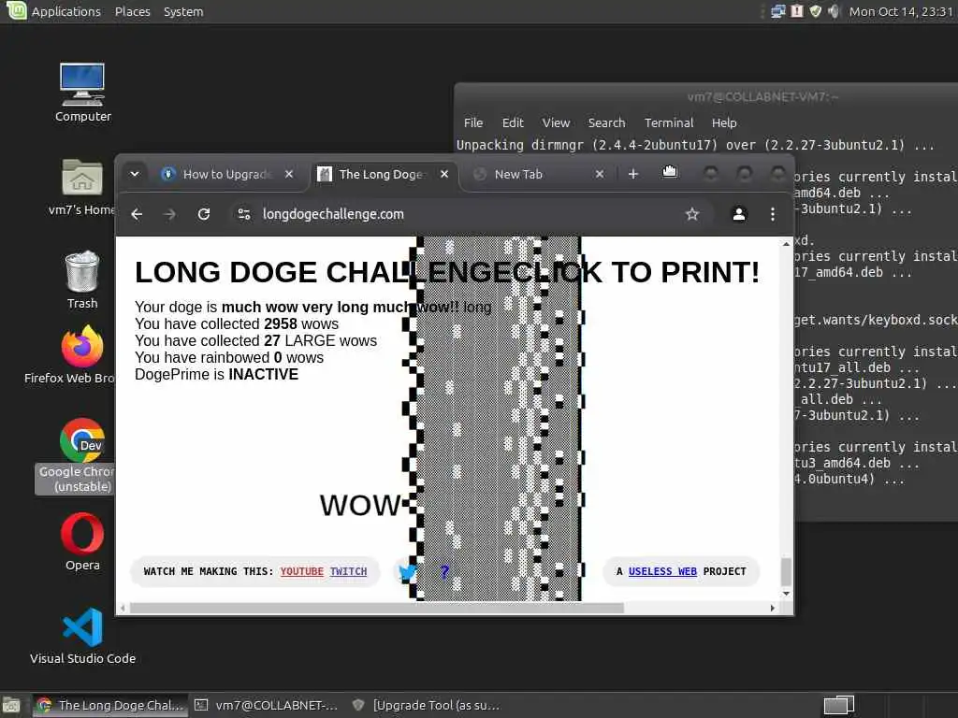Close the How to Upgrade tab
This screenshot has width=958, height=718.
tap(289, 174)
